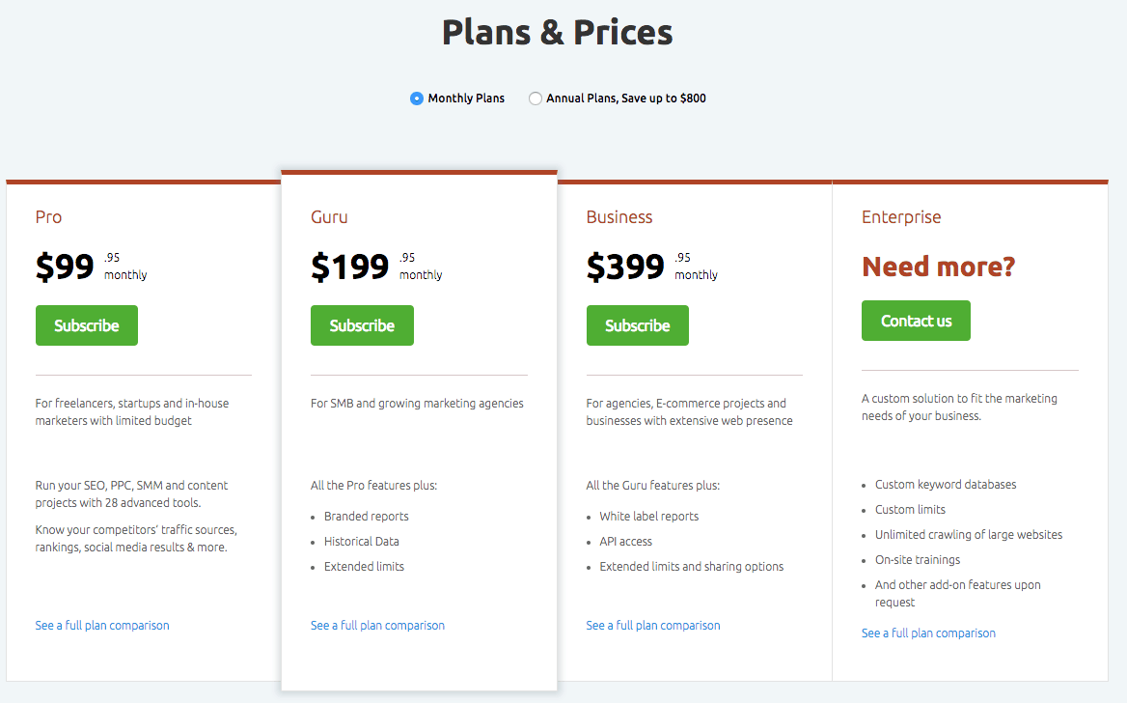The height and width of the screenshot is (703, 1127).
Task: Subscribe to the Pro plan
Action: [87, 325]
